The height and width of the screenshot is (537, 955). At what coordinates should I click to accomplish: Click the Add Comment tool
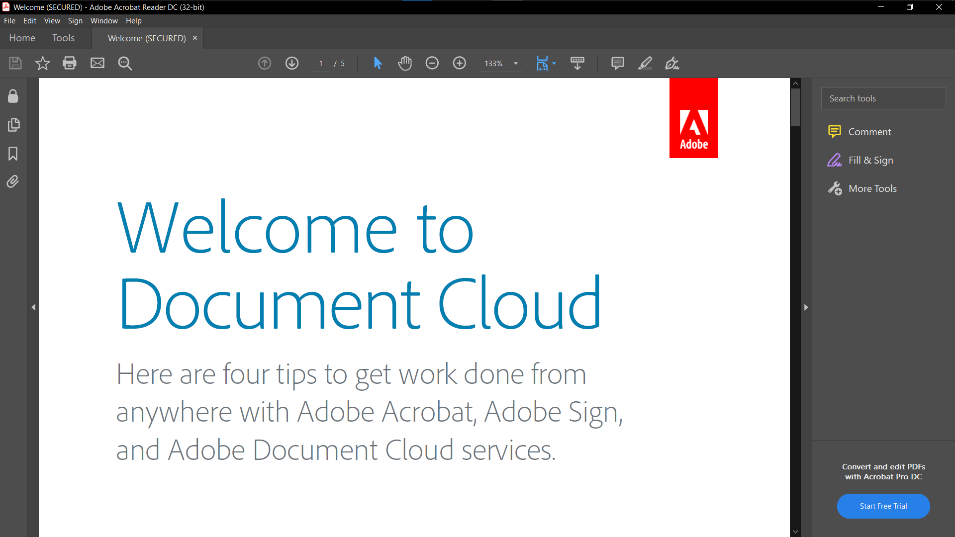pyautogui.click(x=617, y=63)
